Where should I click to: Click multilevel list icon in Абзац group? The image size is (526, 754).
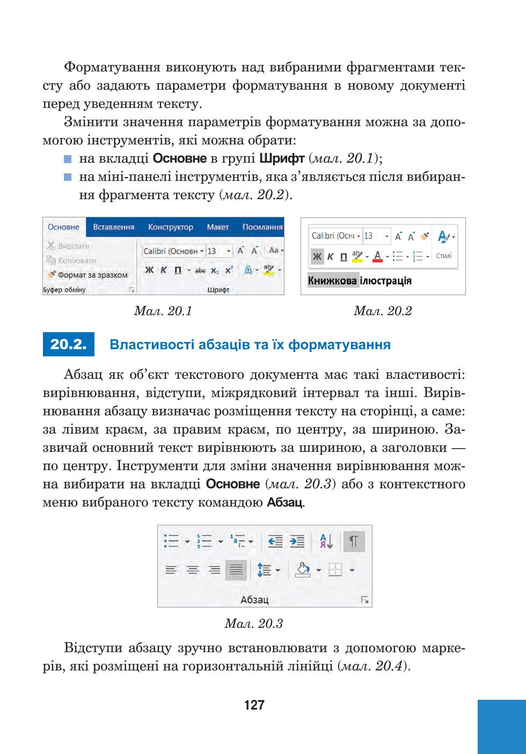pos(237,541)
